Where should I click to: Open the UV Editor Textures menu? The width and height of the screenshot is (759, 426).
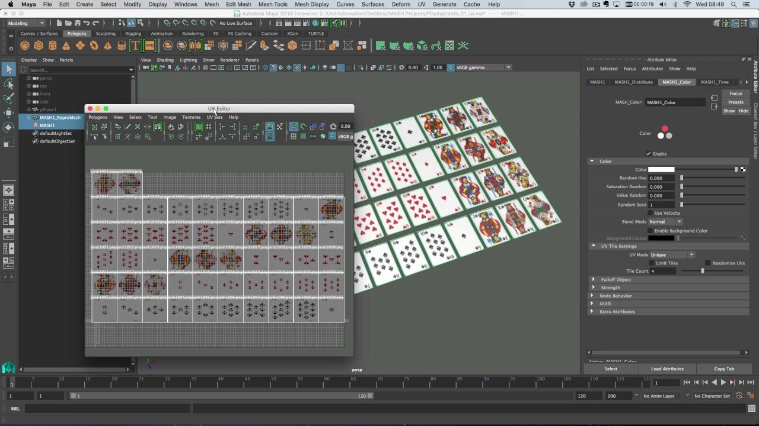click(x=191, y=117)
